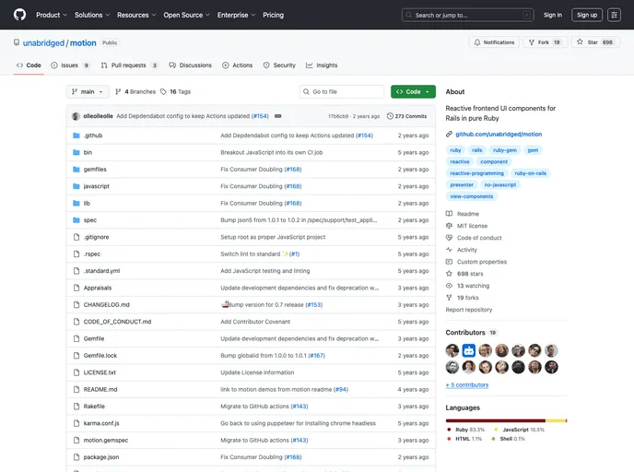Open the Pricing link
634x472 pixels.
click(273, 15)
